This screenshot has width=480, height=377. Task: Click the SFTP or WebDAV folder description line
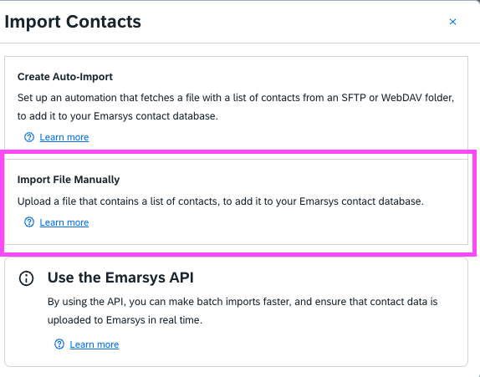tap(236, 98)
